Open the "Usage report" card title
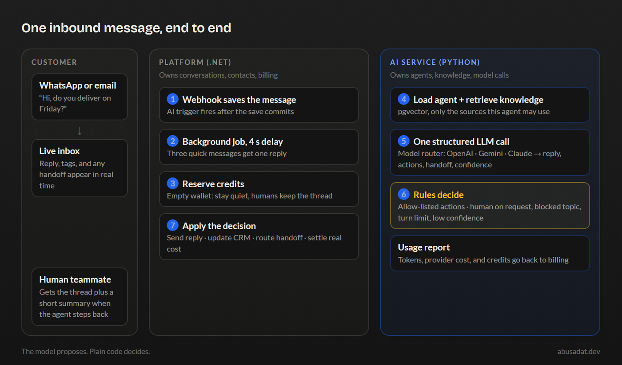This screenshot has height=365, width=622. [x=424, y=247]
